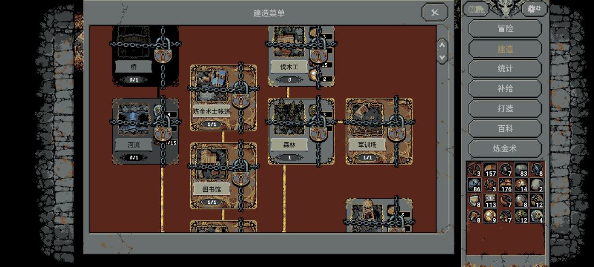The image size is (594, 267).
Task: Click the /15 cost value on 河流 card
Action: tap(172, 143)
